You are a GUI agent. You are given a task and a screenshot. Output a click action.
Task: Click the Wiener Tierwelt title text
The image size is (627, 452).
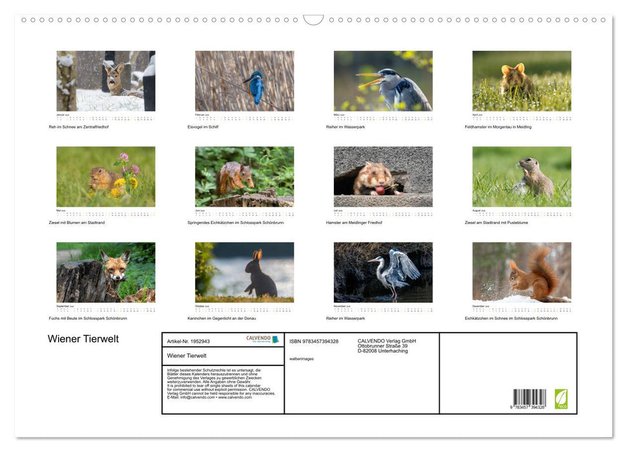(x=83, y=338)
